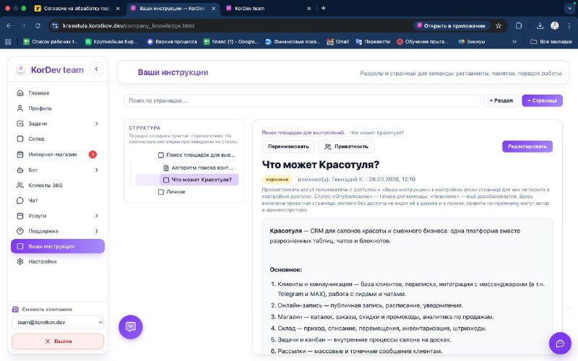Click the + Страница button

point(542,100)
